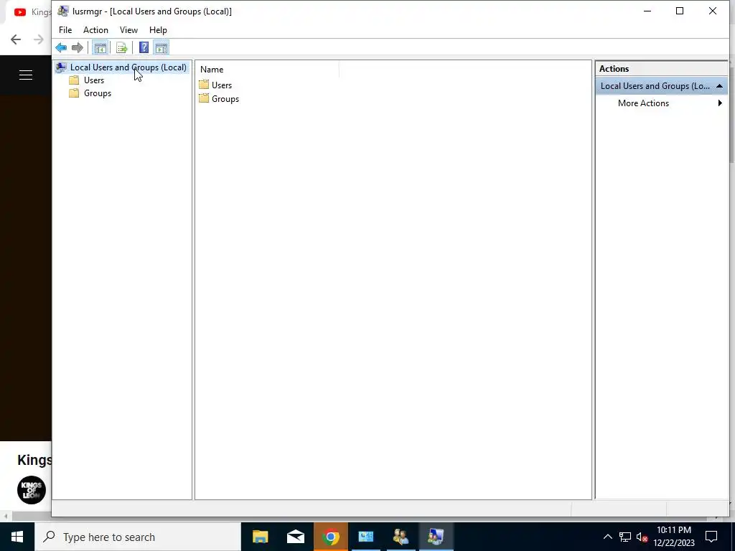The image size is (735, 551).
Task: Open File Explorer from taskbar
Action: [260, 537]
